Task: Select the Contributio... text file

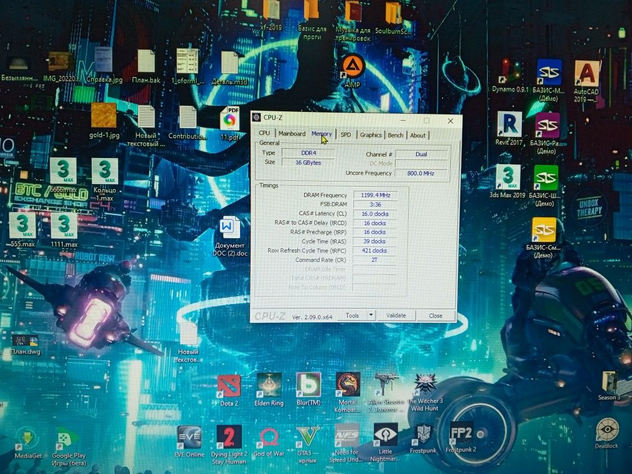Action: click(187, 123)
